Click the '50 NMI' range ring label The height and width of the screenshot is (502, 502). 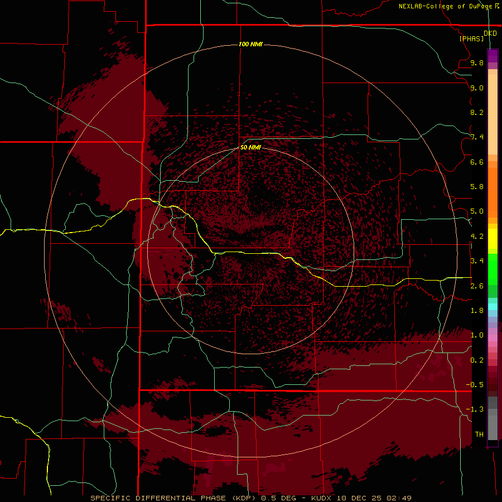tap(250, 147)
